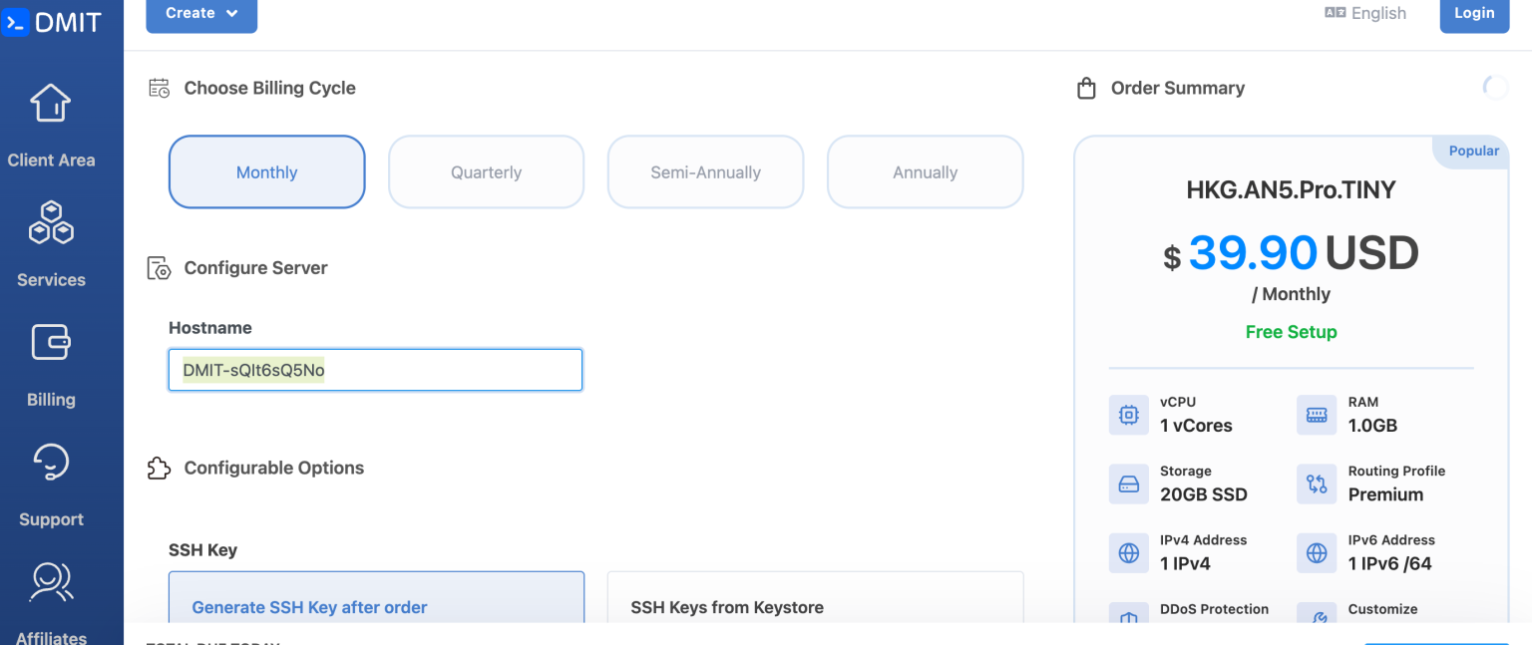Click the Order Summary bag icon
The height and width of the screenshot is (645, 1532).
click(x=1086, y=89)
